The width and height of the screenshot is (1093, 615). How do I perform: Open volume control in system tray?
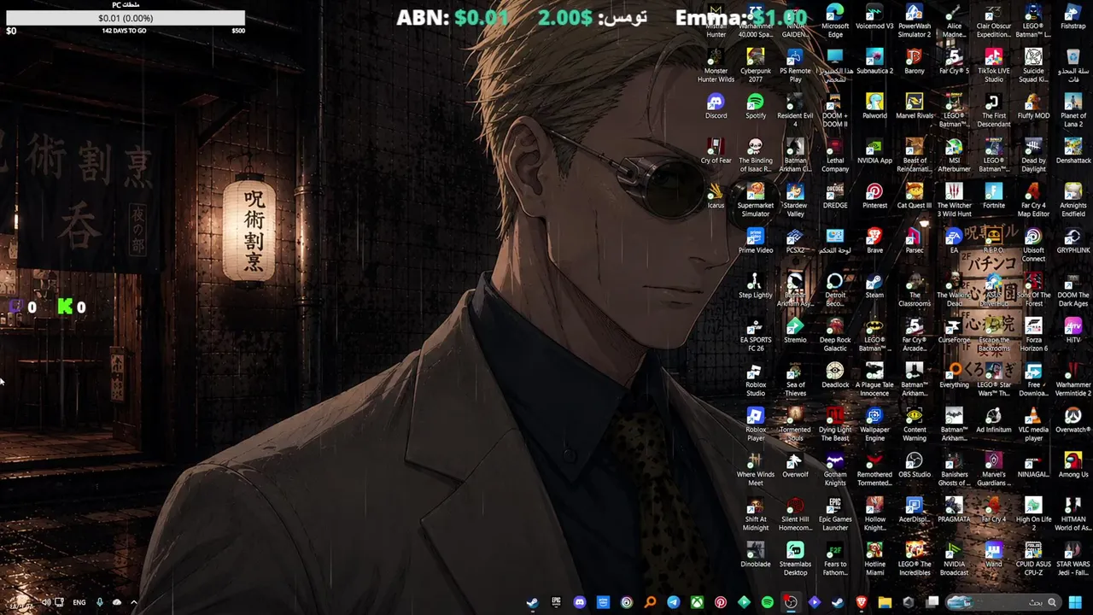coord(46,602)
